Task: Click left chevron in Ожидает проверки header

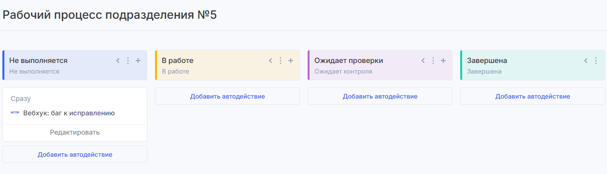Action: click(423, 61)
